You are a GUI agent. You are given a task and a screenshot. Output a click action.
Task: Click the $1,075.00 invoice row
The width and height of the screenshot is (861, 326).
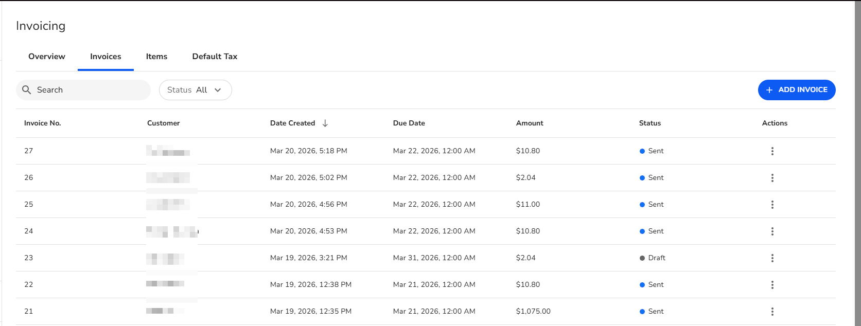click(533, 312)
